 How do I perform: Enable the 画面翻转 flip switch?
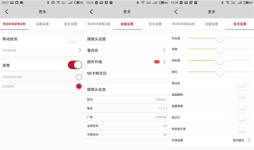click(x=244, y=94)
